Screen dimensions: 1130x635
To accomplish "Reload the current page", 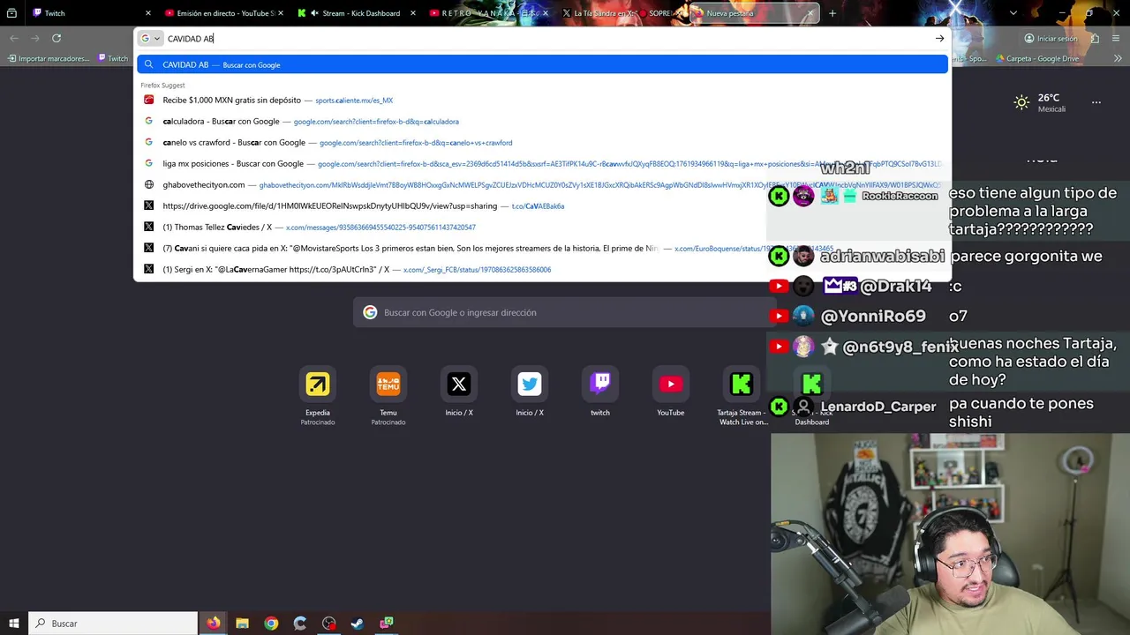I will (x=56, y=38).
